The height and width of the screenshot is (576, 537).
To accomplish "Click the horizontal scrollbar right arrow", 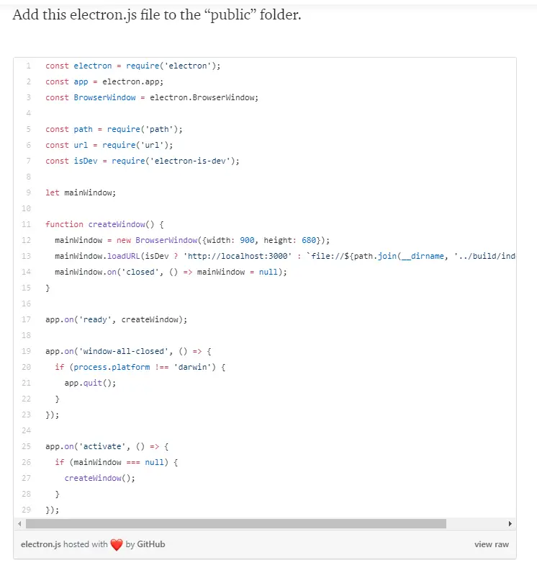I will [x=510, y=524].
